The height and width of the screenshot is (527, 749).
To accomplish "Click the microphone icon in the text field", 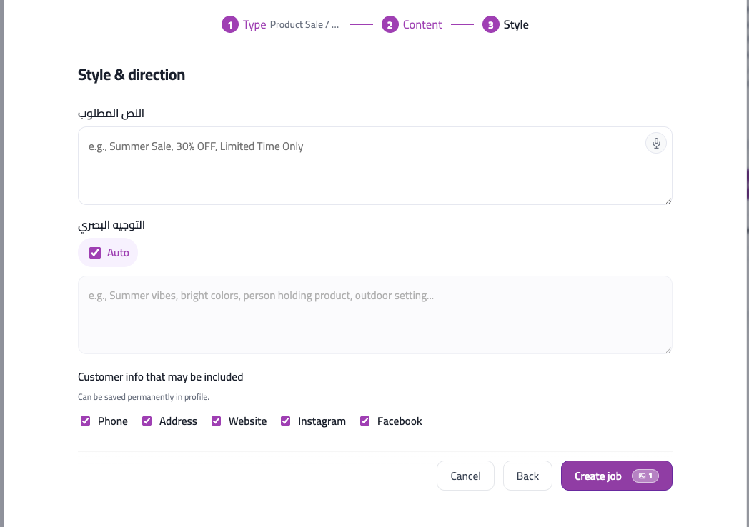I will coord(655,143).
